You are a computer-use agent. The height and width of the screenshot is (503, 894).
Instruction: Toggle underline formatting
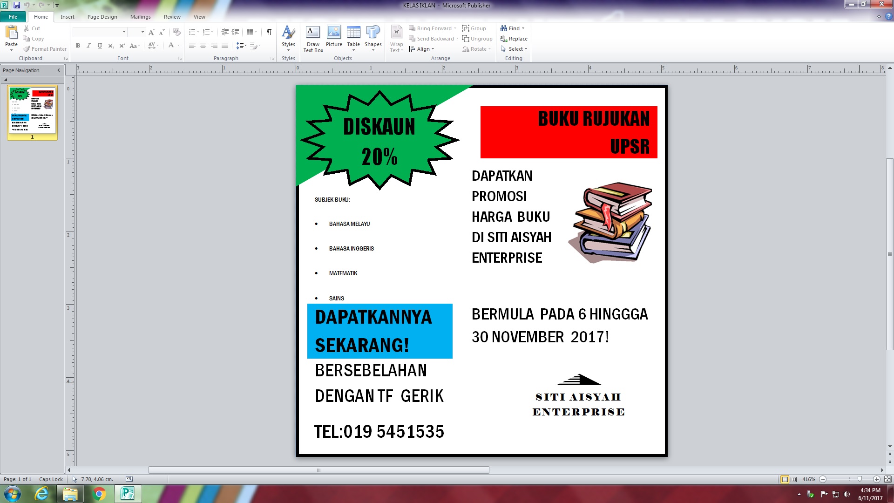100,46
